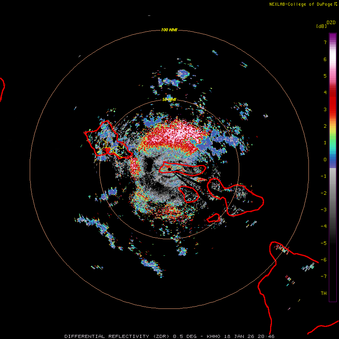Click the [dB] units label
This screenshot has width=339, height=339.
[322, 26]
